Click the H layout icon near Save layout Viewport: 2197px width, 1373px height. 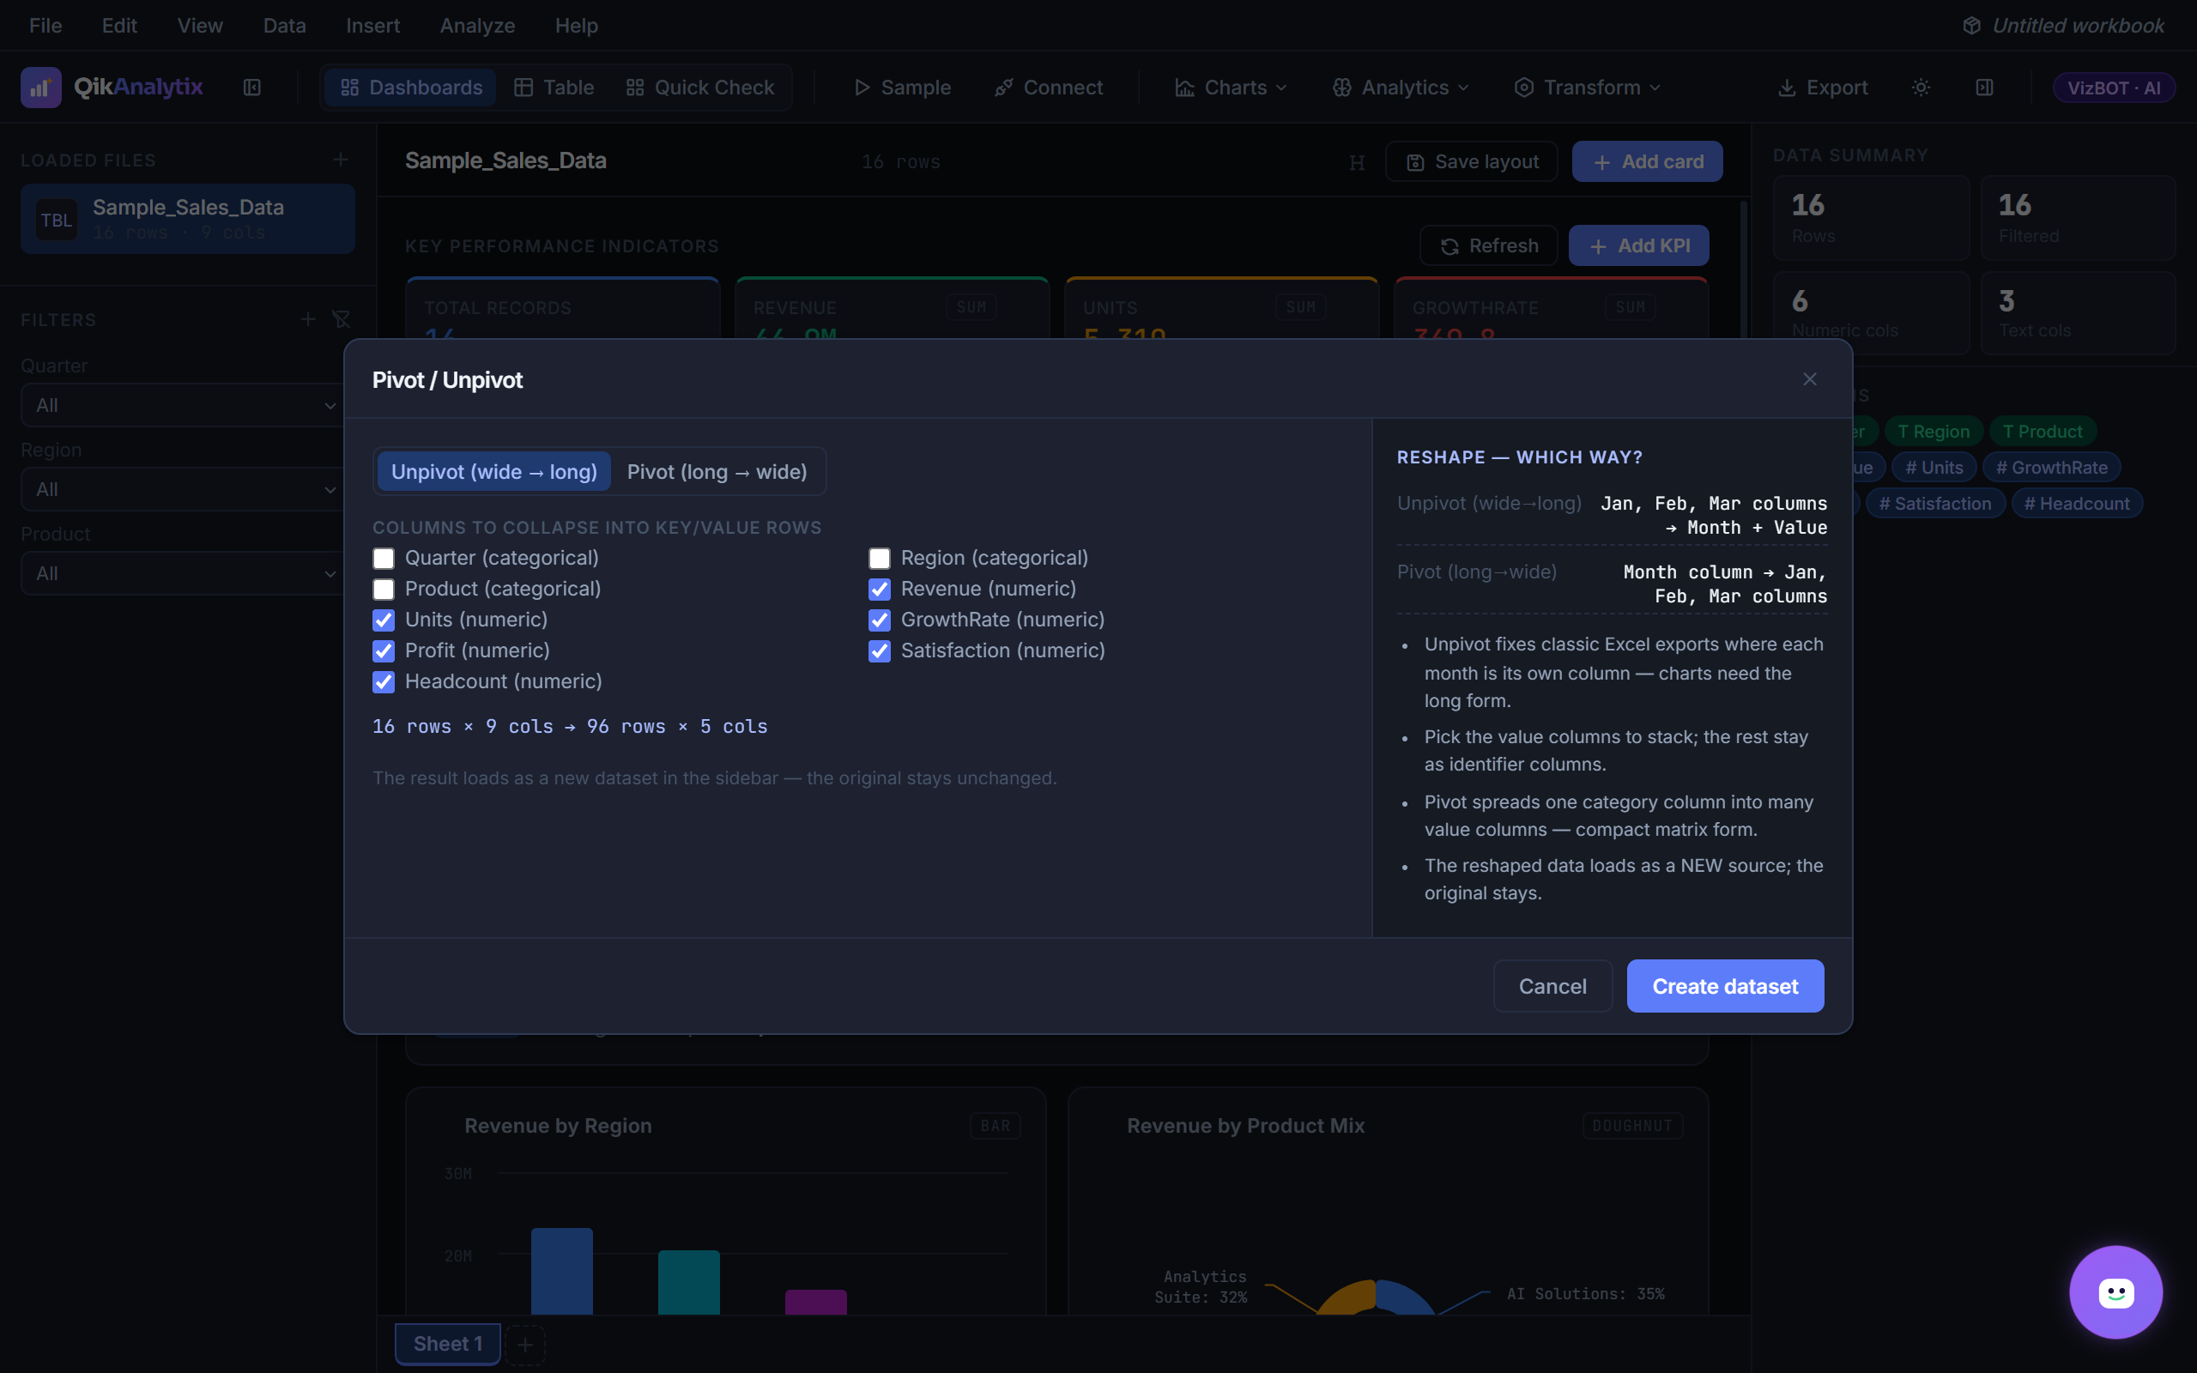tap(1356, 162)
